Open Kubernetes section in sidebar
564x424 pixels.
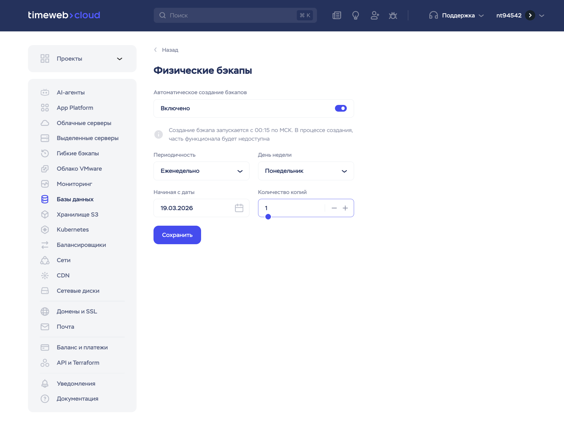[73, 230]
